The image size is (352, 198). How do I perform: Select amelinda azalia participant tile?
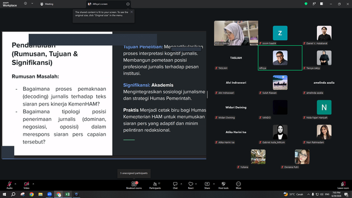[324, 82]
